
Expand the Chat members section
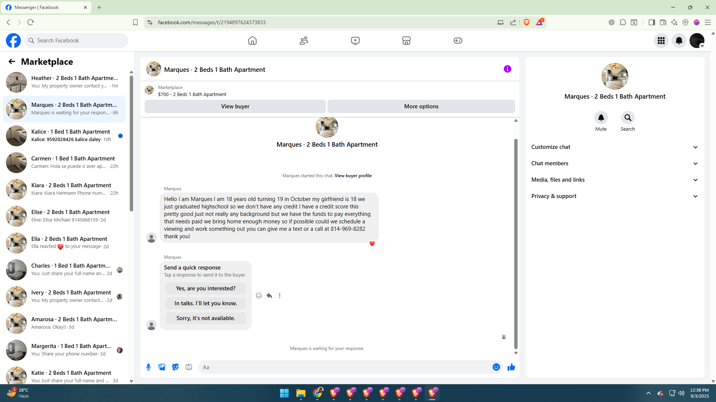615,163
